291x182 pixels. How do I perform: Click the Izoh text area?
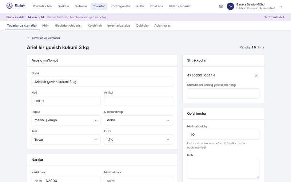(x=223, y=169)
